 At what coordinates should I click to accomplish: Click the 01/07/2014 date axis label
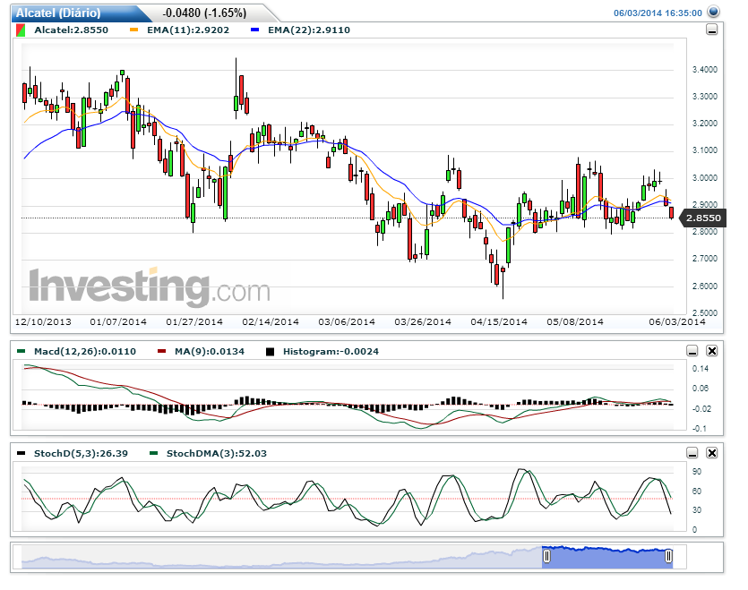(118, 322)
